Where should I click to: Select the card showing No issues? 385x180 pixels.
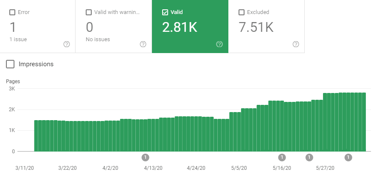[114, 26]
